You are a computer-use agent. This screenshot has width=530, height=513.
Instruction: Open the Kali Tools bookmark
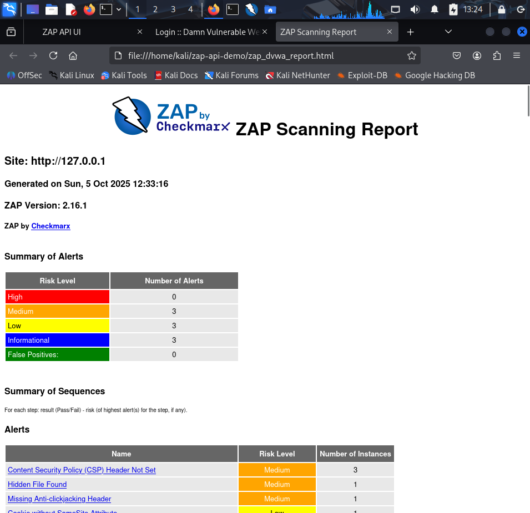(124, 75)
